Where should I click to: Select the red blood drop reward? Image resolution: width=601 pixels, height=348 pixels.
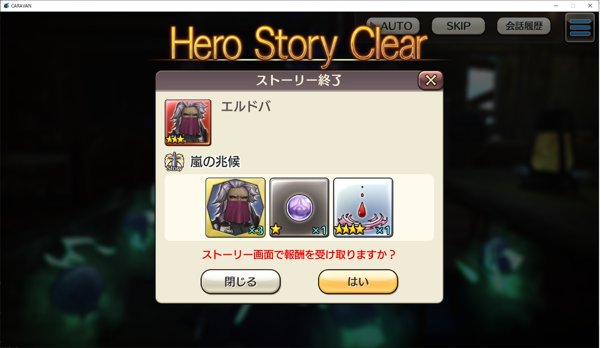(363, 208)
